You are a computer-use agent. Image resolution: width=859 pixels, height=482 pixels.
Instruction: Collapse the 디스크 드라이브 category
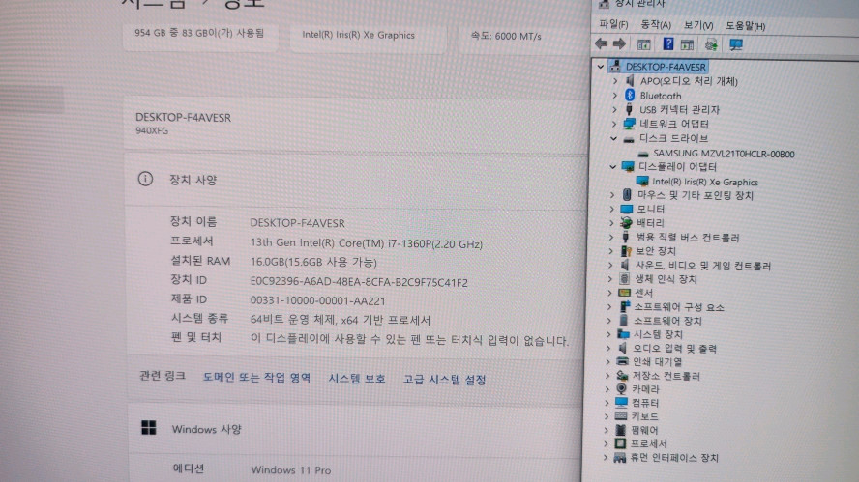coord(614,138)
